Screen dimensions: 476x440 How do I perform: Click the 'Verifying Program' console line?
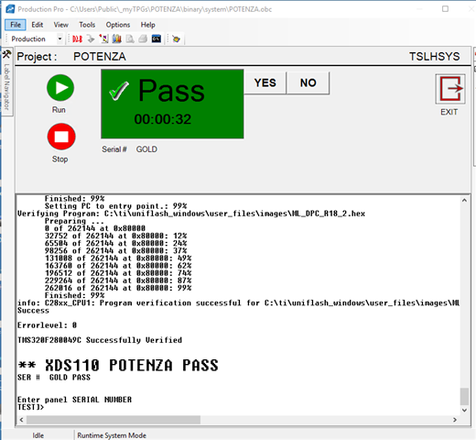(191, 214)
